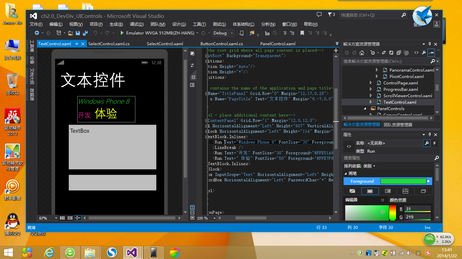Open the 工具(T) menu
The width and height of the screenshot is (462, 259).
pyautogui.click(x=199, y=24)
